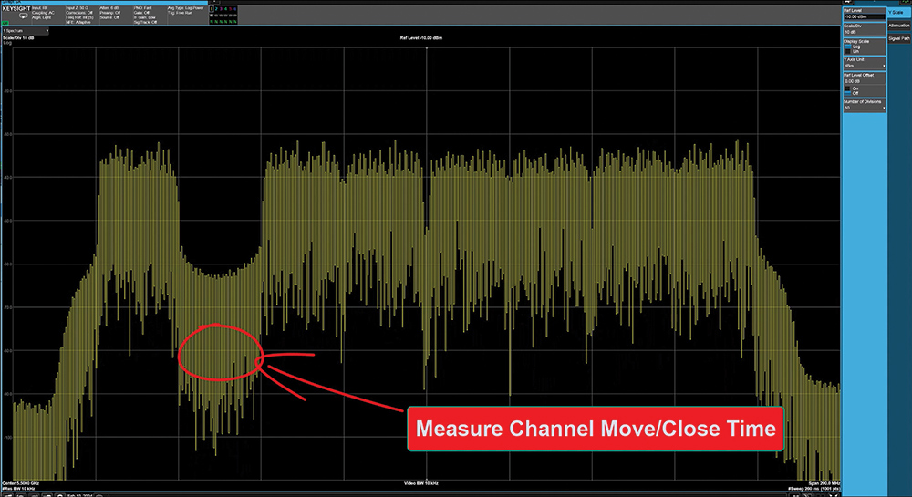Click the Center 5.5000 GHz annotation
Viewport: 912px width, 497px height.
[21, 483]
